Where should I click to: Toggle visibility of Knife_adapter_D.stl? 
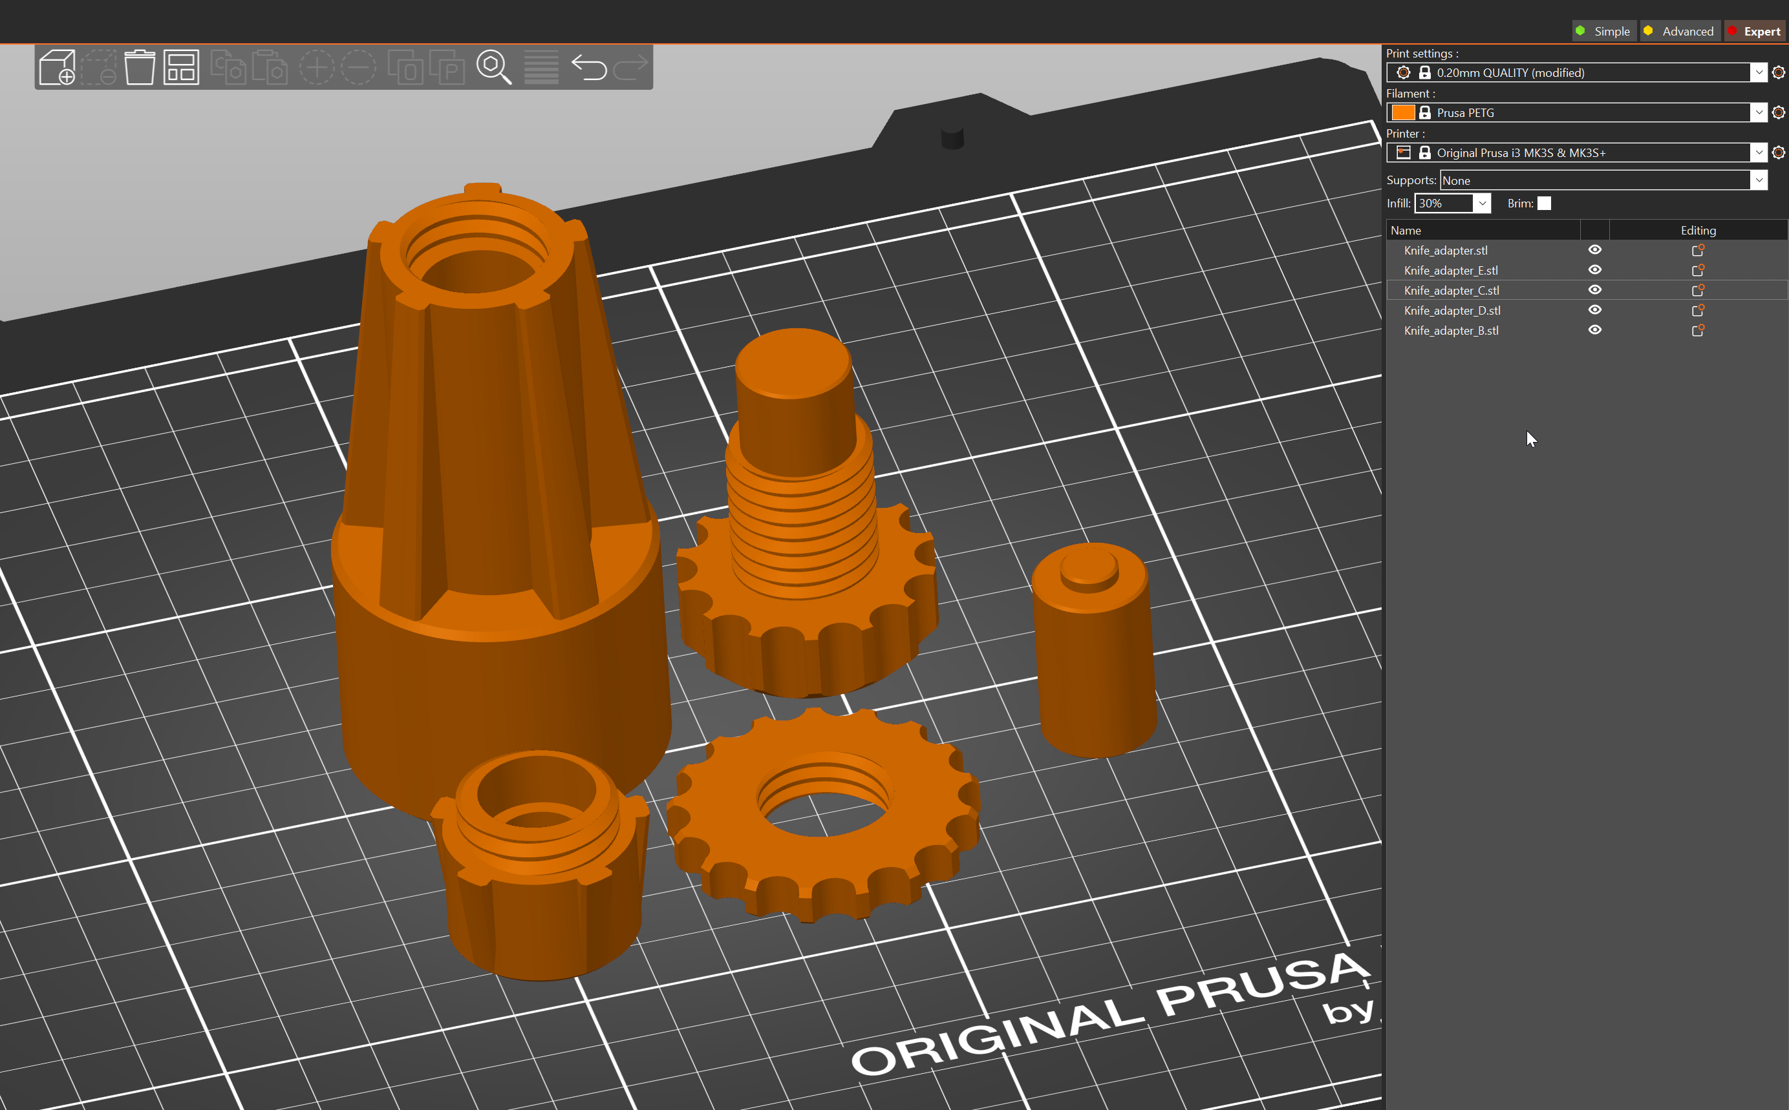tap(1594, 311)
